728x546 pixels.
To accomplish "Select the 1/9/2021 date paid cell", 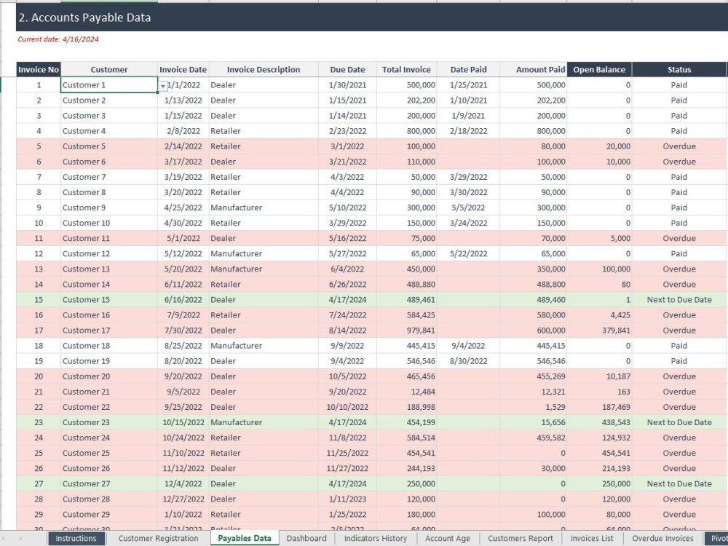I will tap(468, 116).
